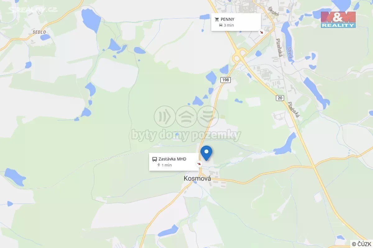Click the ČÚZK copyright attribution

[362, 244]
